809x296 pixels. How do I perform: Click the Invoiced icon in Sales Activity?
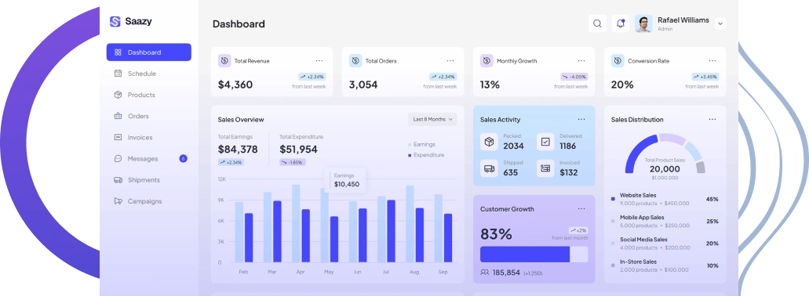(545, 168)
